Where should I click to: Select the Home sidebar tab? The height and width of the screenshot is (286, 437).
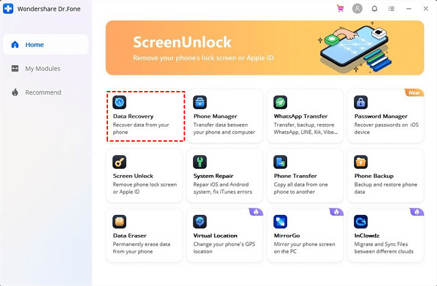pyautogui.click(x=45, y=45)
